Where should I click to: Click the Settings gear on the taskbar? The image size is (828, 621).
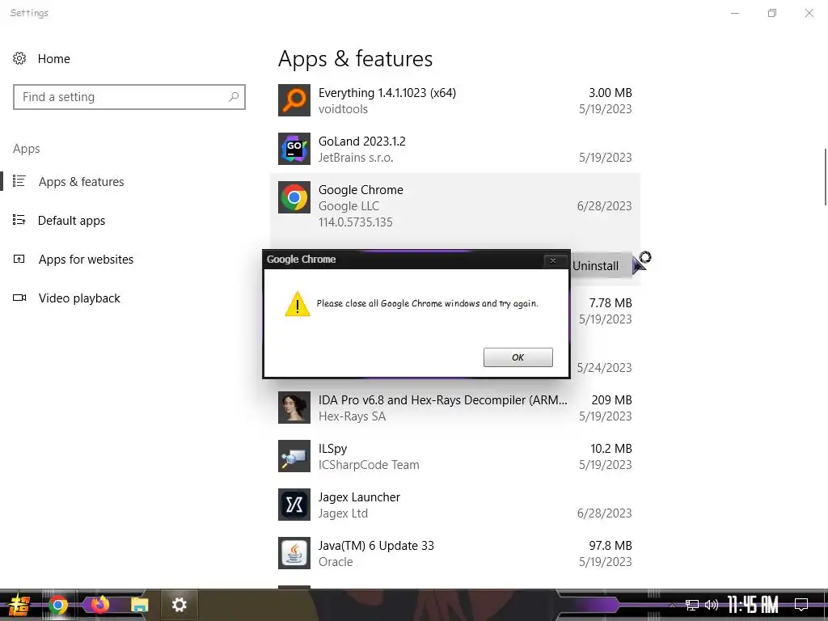click(x=180, y=605)
